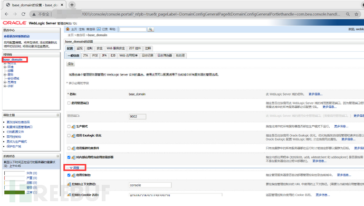Click the restart icon beside 启用控制台
364x206 pixels.
coord(73,175)
